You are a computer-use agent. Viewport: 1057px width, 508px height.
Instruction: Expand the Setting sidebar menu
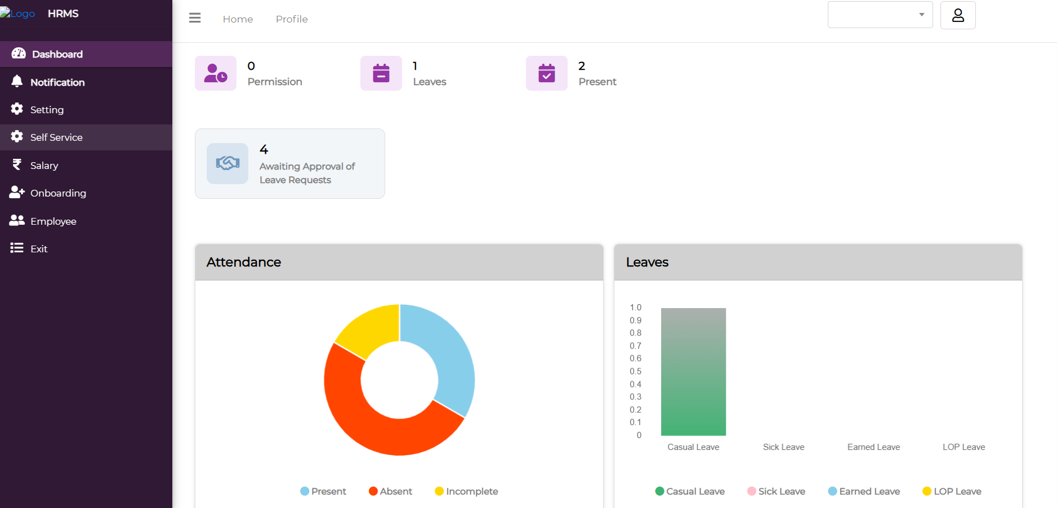(47, 110)
